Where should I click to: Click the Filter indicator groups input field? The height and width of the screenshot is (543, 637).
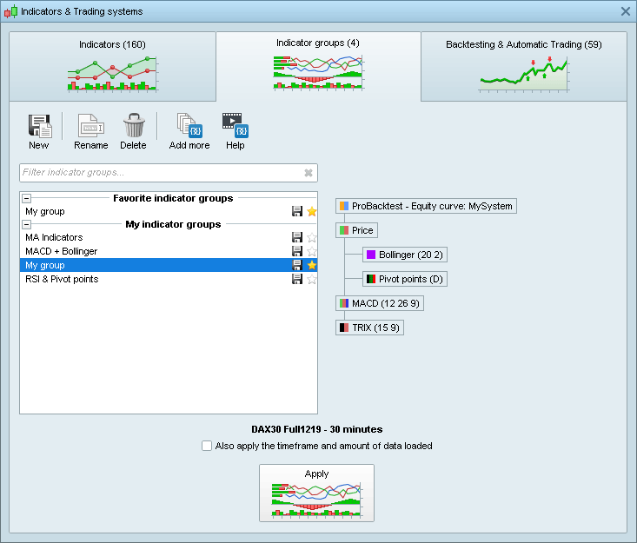(161, 173)
